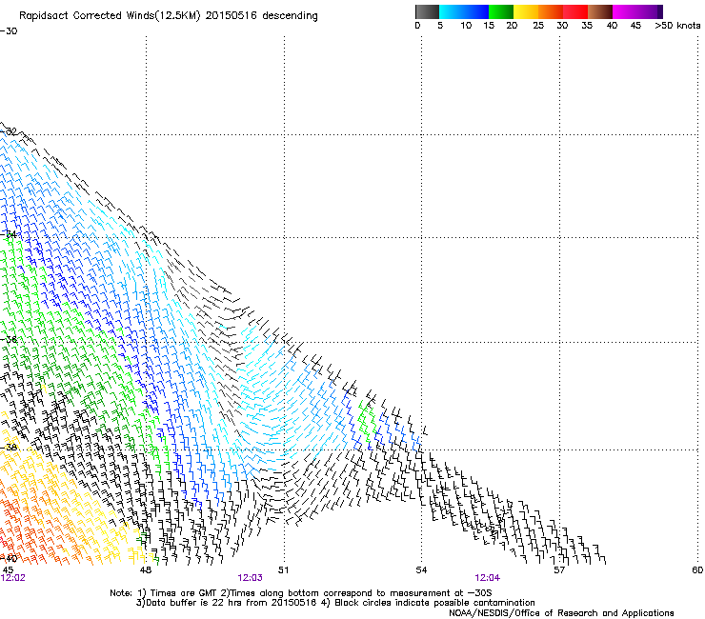705x619 pixels.
Task: Click longitude label '60' on the axis
Action: coord(697,570)
